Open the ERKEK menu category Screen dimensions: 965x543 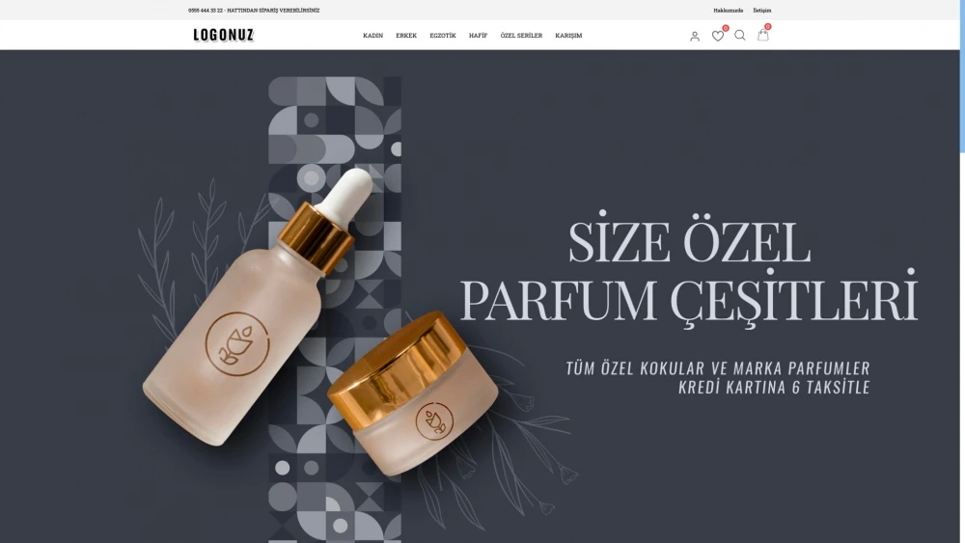pos(406,36)
